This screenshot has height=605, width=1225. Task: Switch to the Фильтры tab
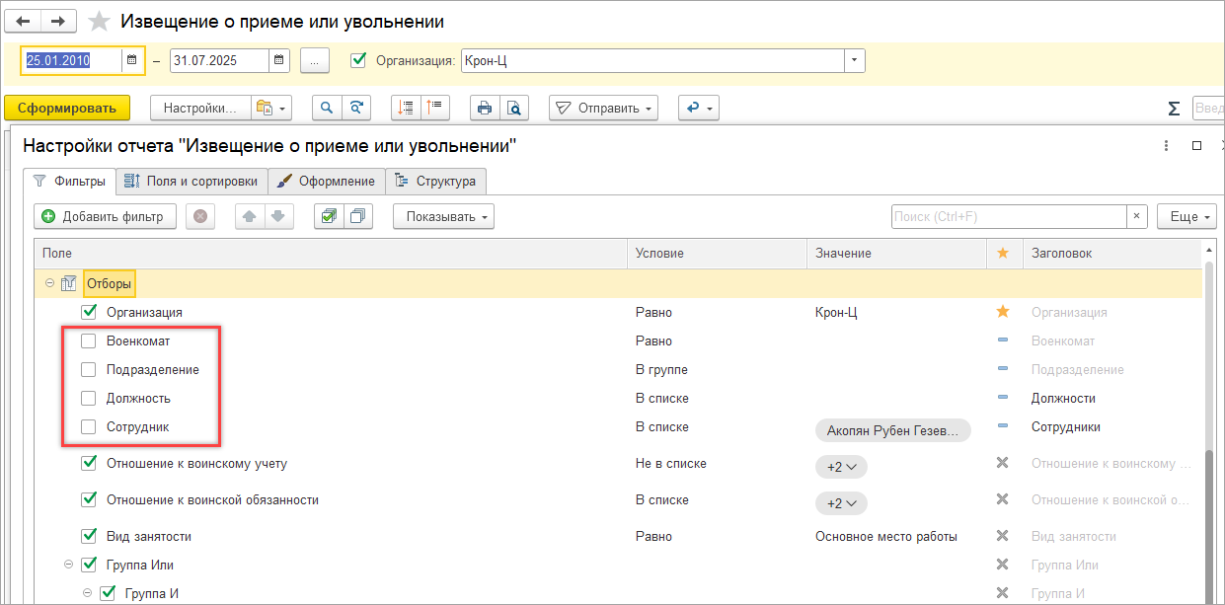tap(69, 182)
